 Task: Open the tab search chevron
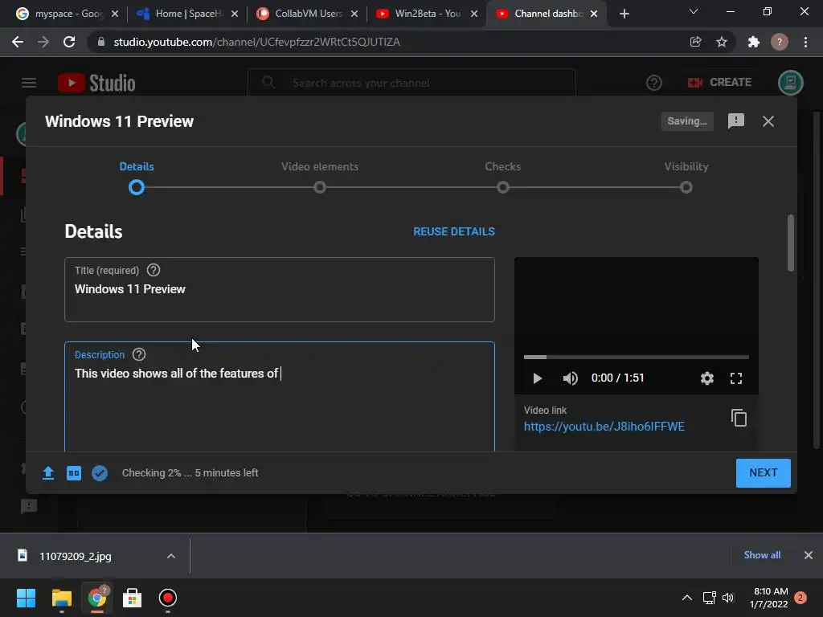pos(694,11)
